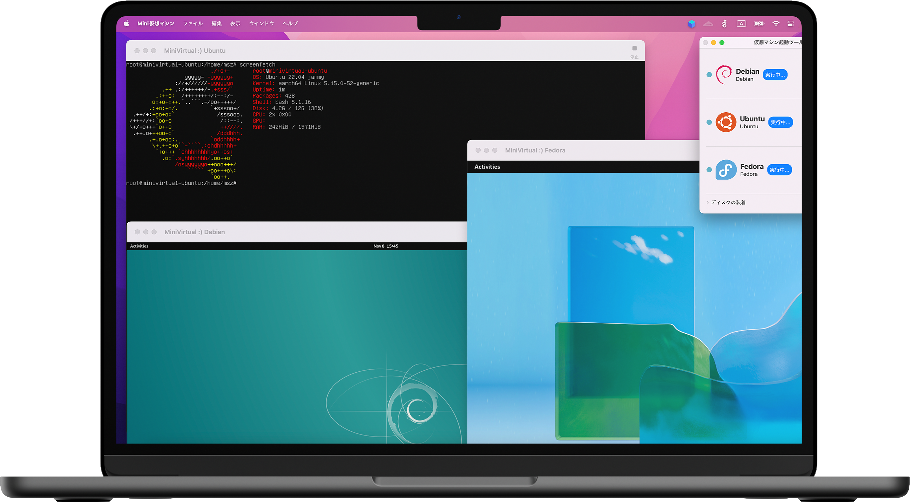The image size is (910, 502).
Task: Select the Ubuntu circle logo in launcher
Action: [x=726, y=122]
